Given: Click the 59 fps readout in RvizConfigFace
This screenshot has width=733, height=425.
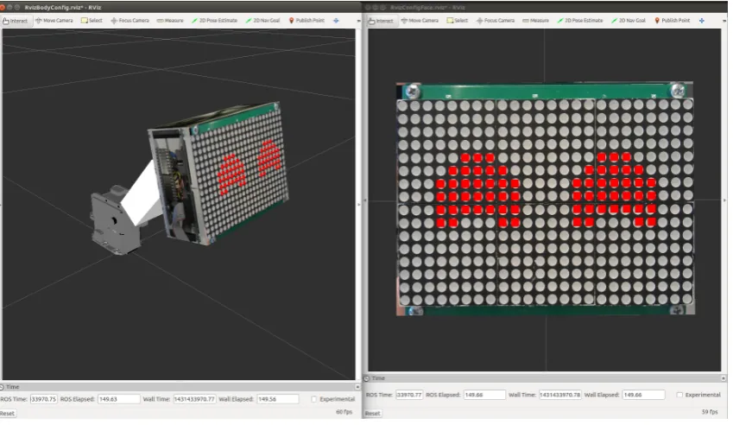Looking at the screenshot, I should tap(710, 412).
